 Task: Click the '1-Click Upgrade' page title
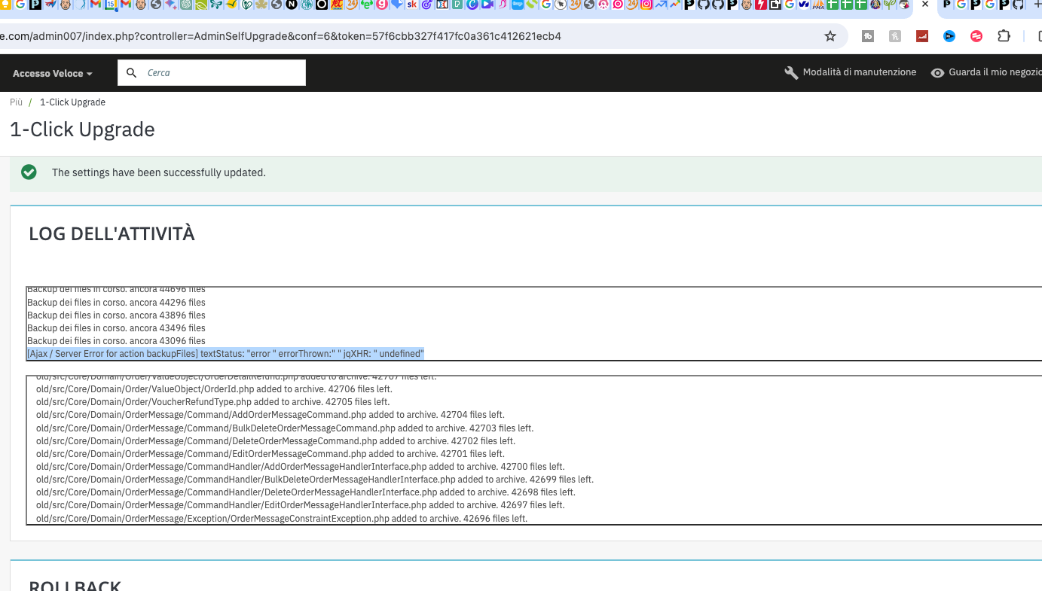tap(82, 129)
